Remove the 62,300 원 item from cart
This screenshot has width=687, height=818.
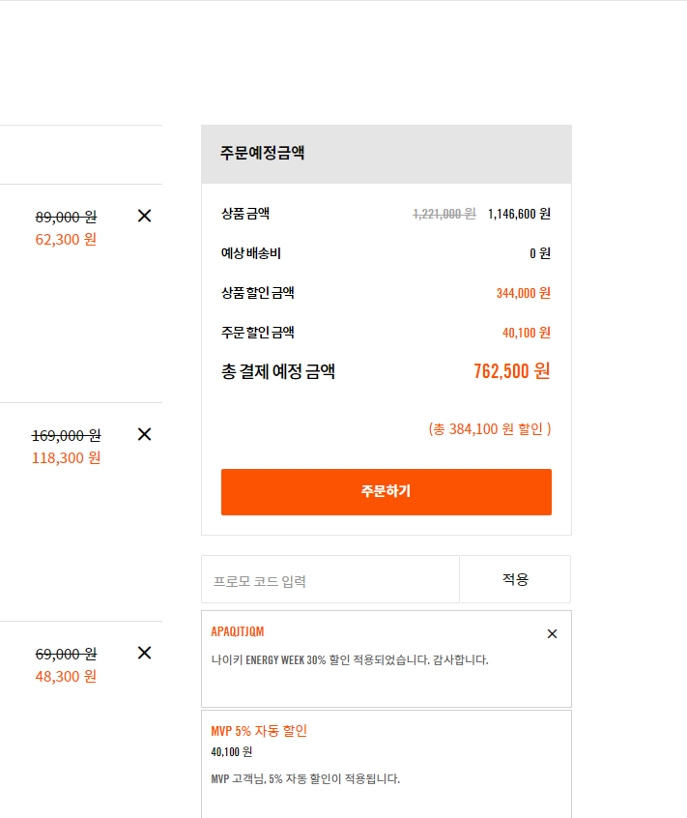[x=144, y=216]
